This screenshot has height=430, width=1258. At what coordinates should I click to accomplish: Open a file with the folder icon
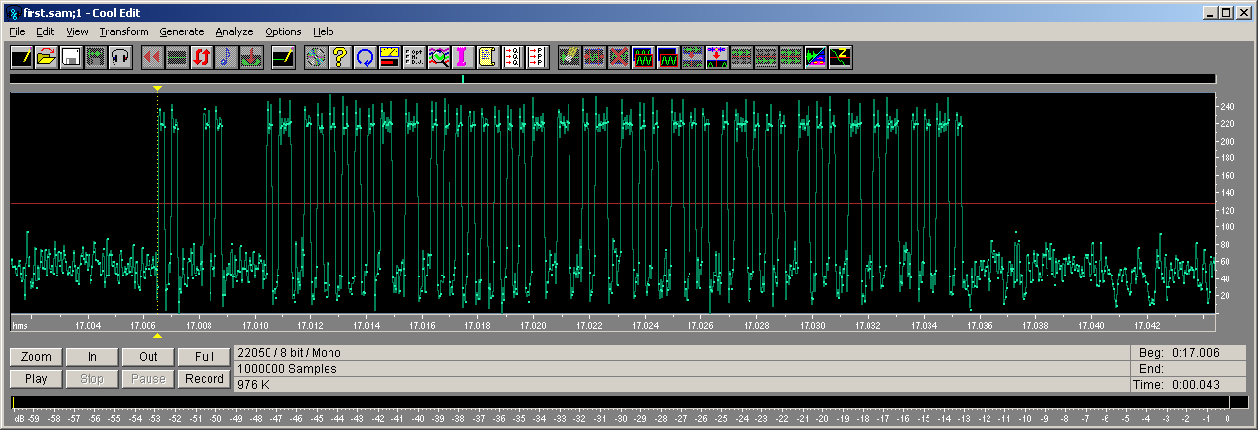coord(46,57)
